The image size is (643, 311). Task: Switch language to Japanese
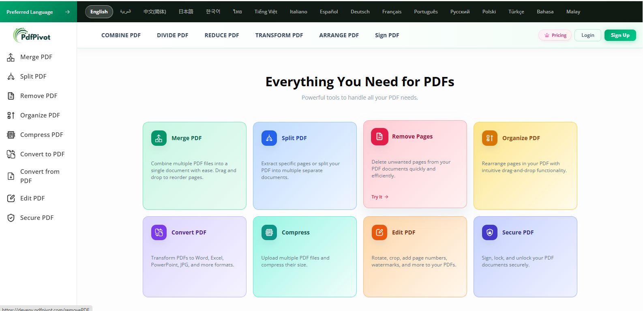pos(186,12)
